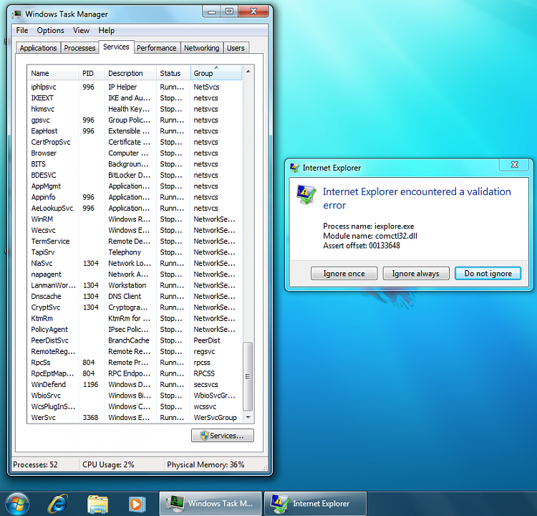
Task: Select the CryptSvc service
Action: [x=135, y=307]
